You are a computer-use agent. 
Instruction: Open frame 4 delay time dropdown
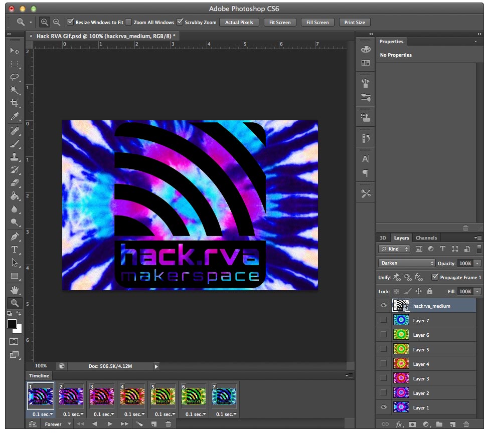pyautogui.click(x=134, y=414)
